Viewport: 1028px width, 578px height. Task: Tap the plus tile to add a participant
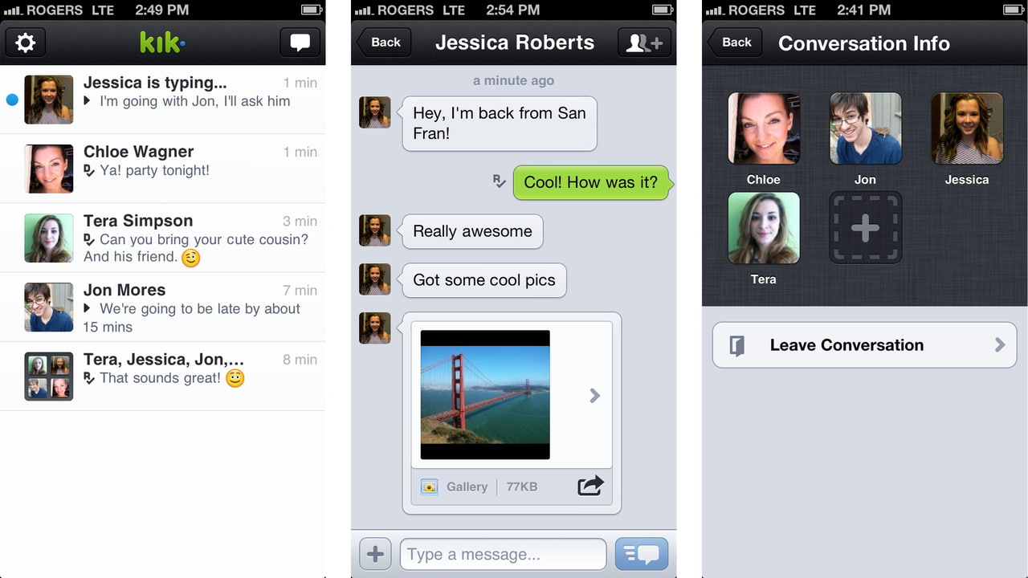pyautogui.click(x=865, y=226)
